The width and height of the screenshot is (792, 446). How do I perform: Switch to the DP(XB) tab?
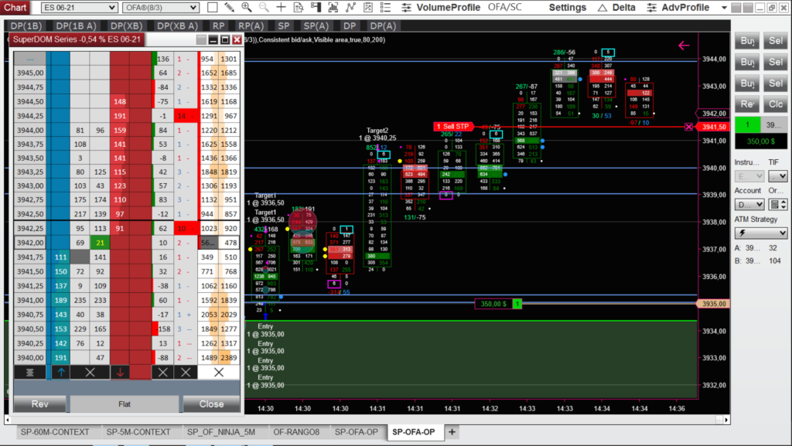coord(126,26)
